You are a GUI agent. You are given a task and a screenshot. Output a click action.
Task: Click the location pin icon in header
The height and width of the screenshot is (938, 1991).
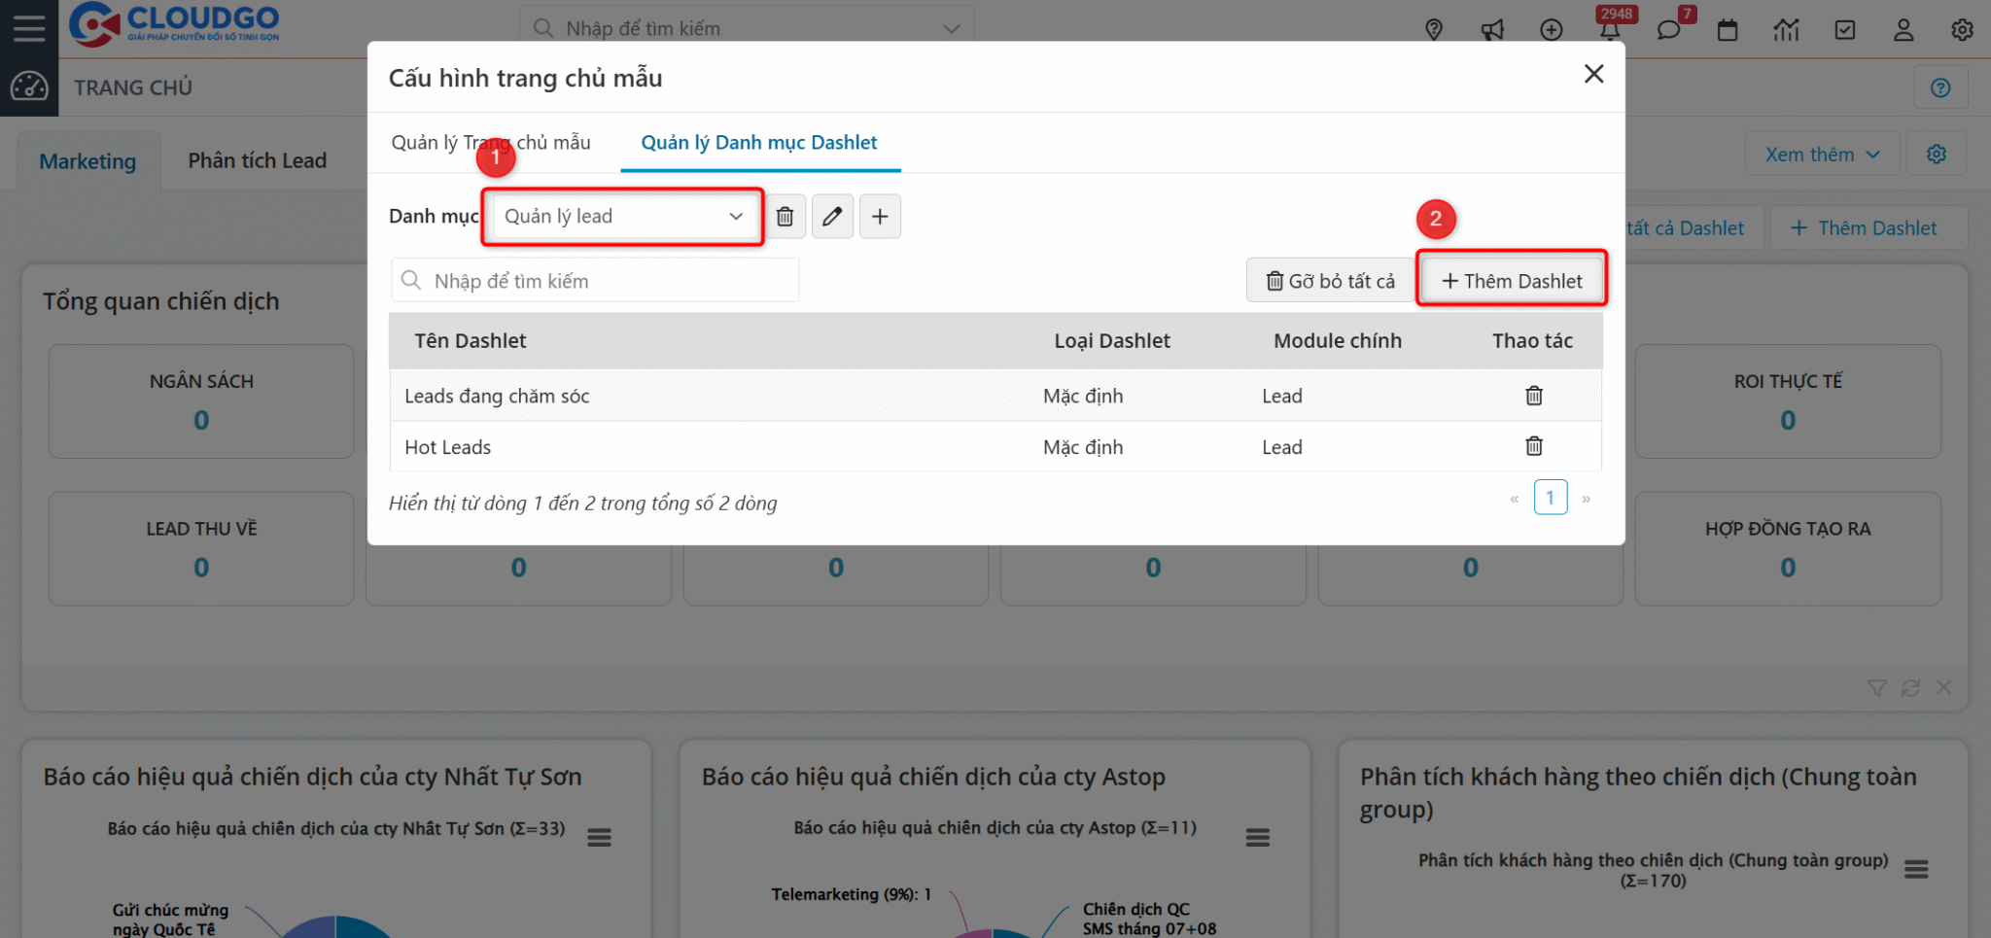(x=1434, y=30)
